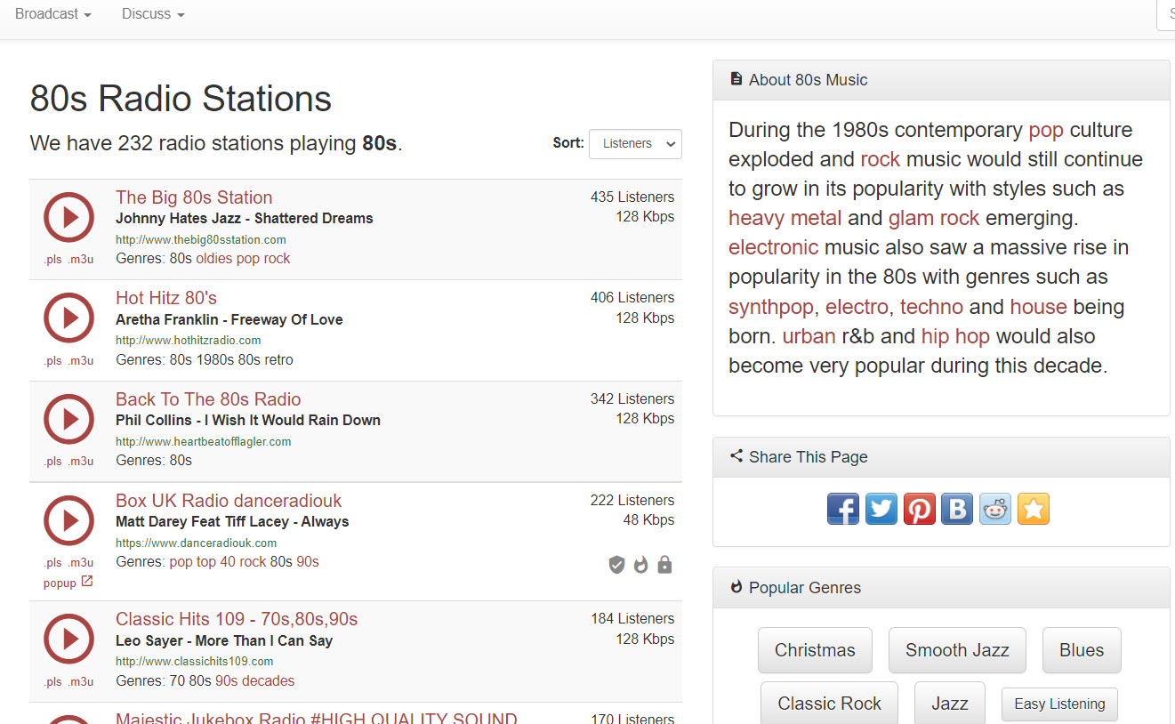
Task: Share page on Facebook icon
Action: [842, 509]
